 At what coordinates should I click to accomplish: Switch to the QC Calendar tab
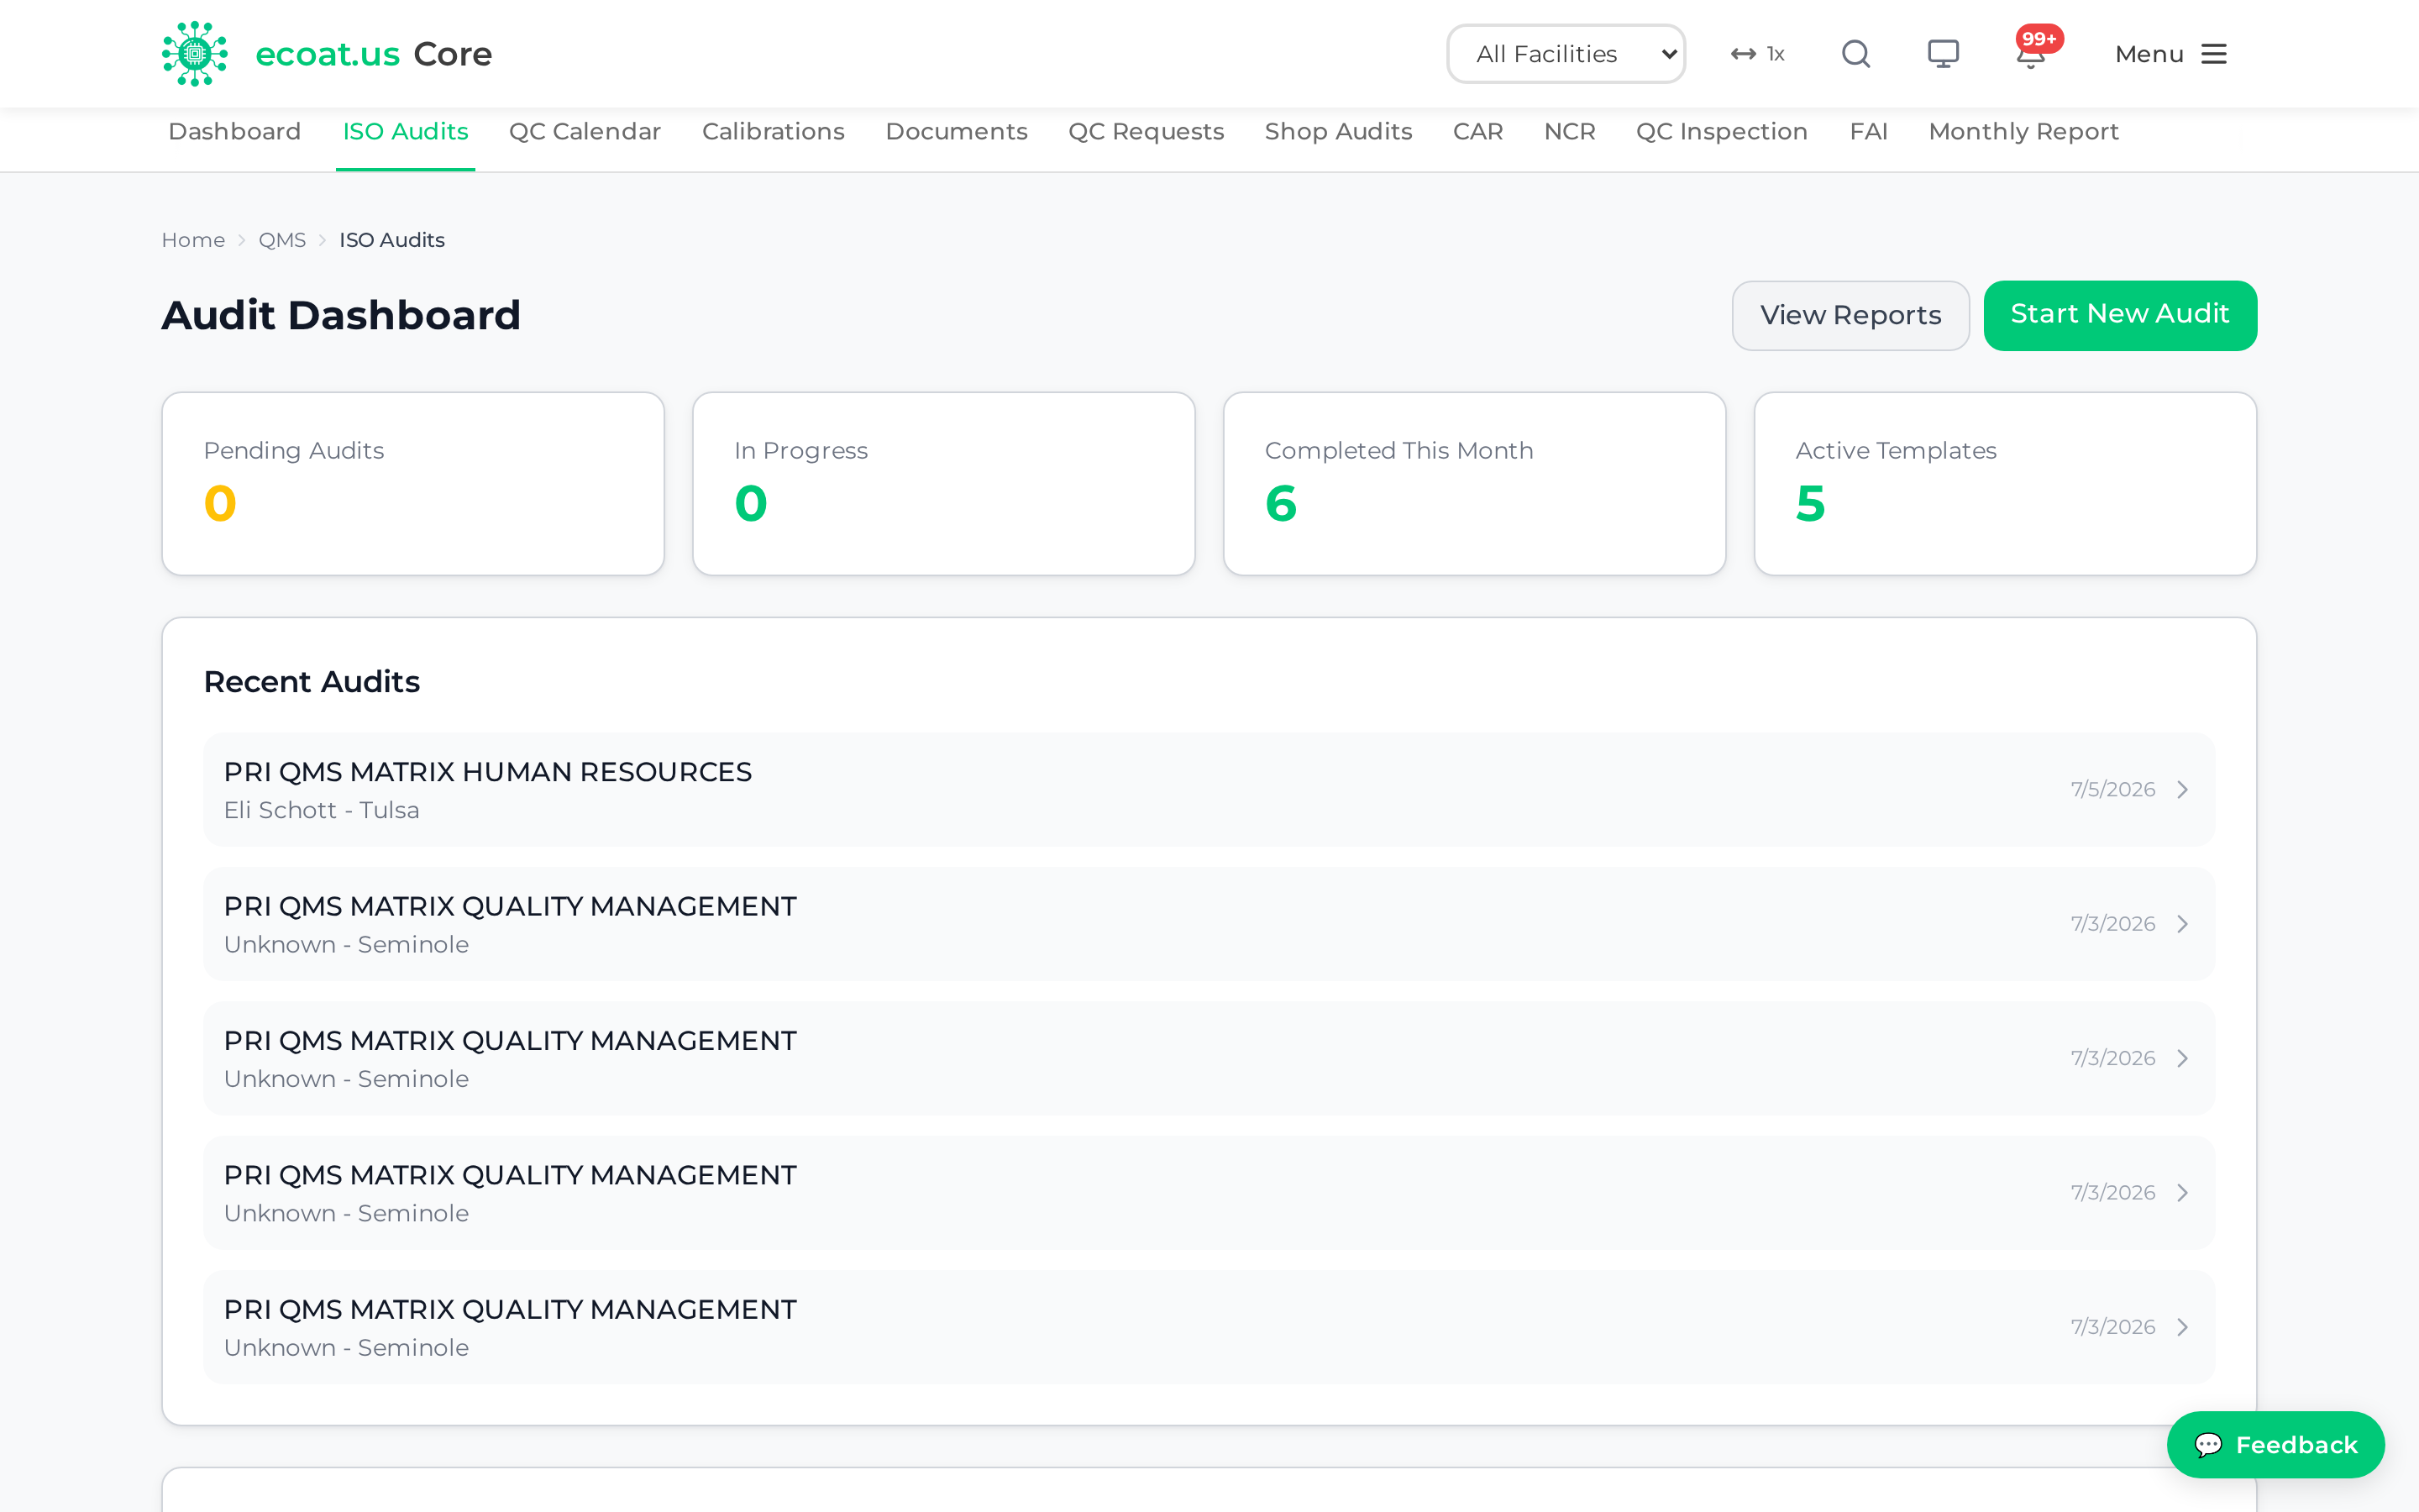click(x=585, y=132)
